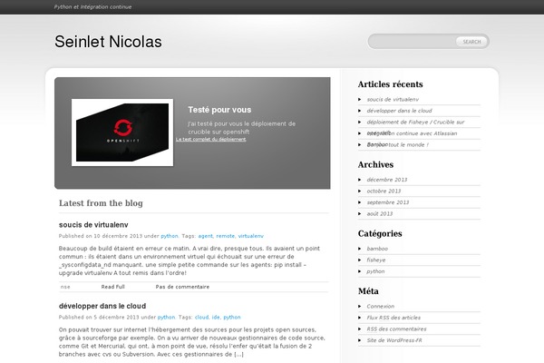
Task: Click the 'Latest from the blog' heading
Action: tap(101, 203)
